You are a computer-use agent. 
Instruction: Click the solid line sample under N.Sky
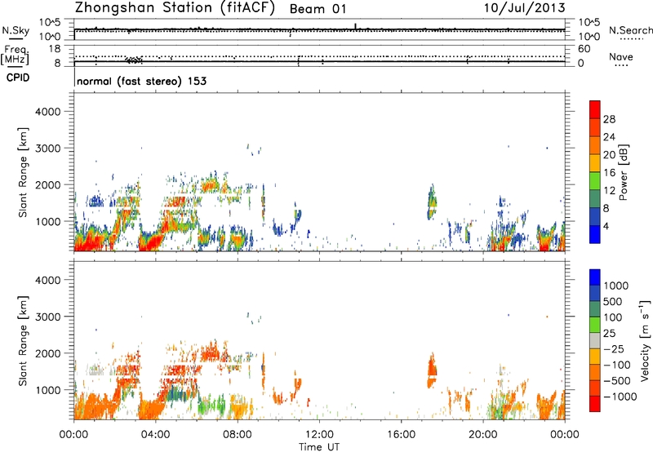(x=16, y=39)
